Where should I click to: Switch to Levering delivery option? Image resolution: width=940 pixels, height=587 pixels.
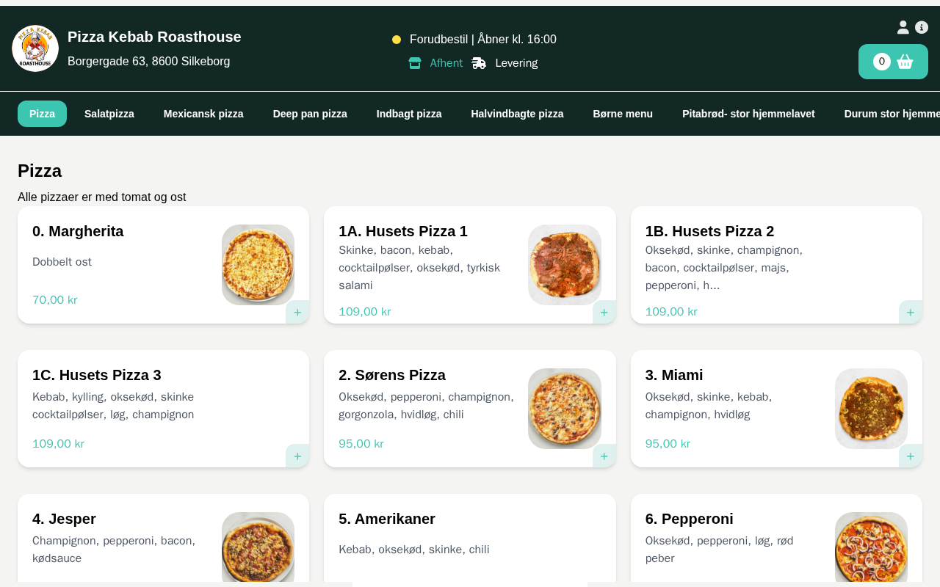[x=505, y=63]
